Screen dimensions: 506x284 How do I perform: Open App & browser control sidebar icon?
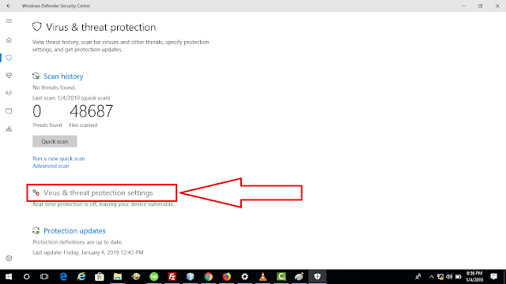(9, 110)
